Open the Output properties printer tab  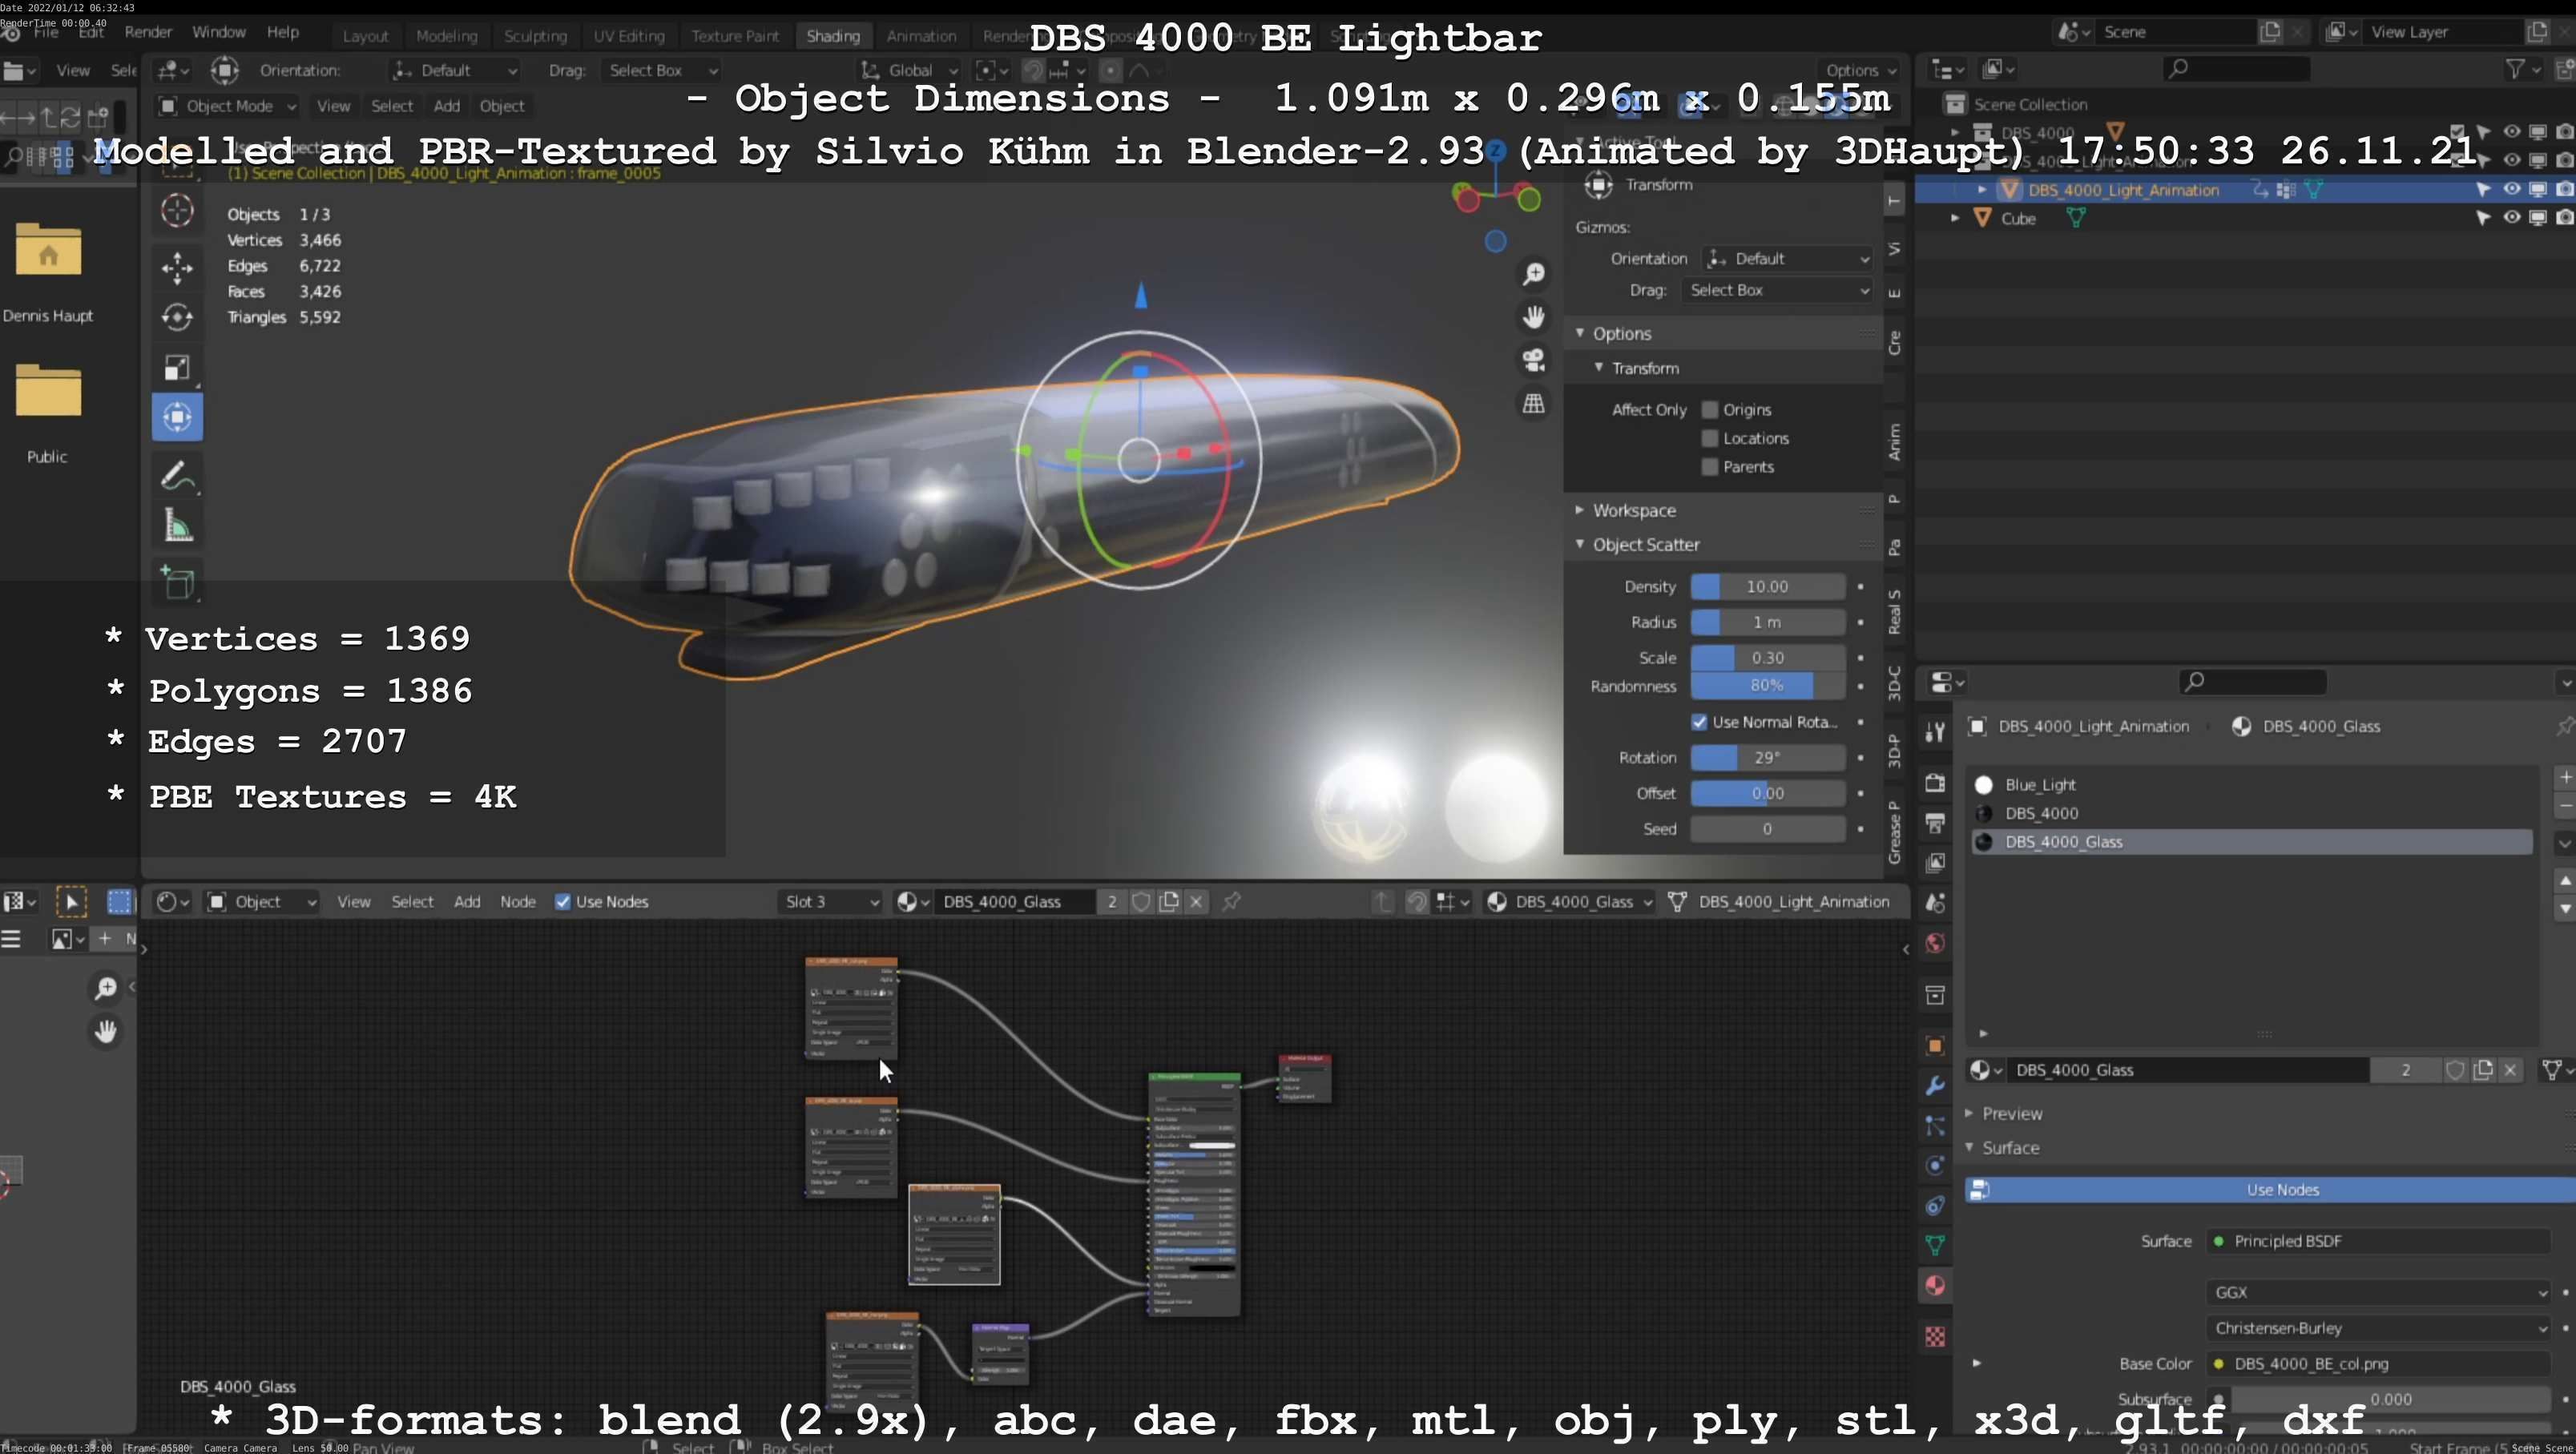pos(1935,823)
